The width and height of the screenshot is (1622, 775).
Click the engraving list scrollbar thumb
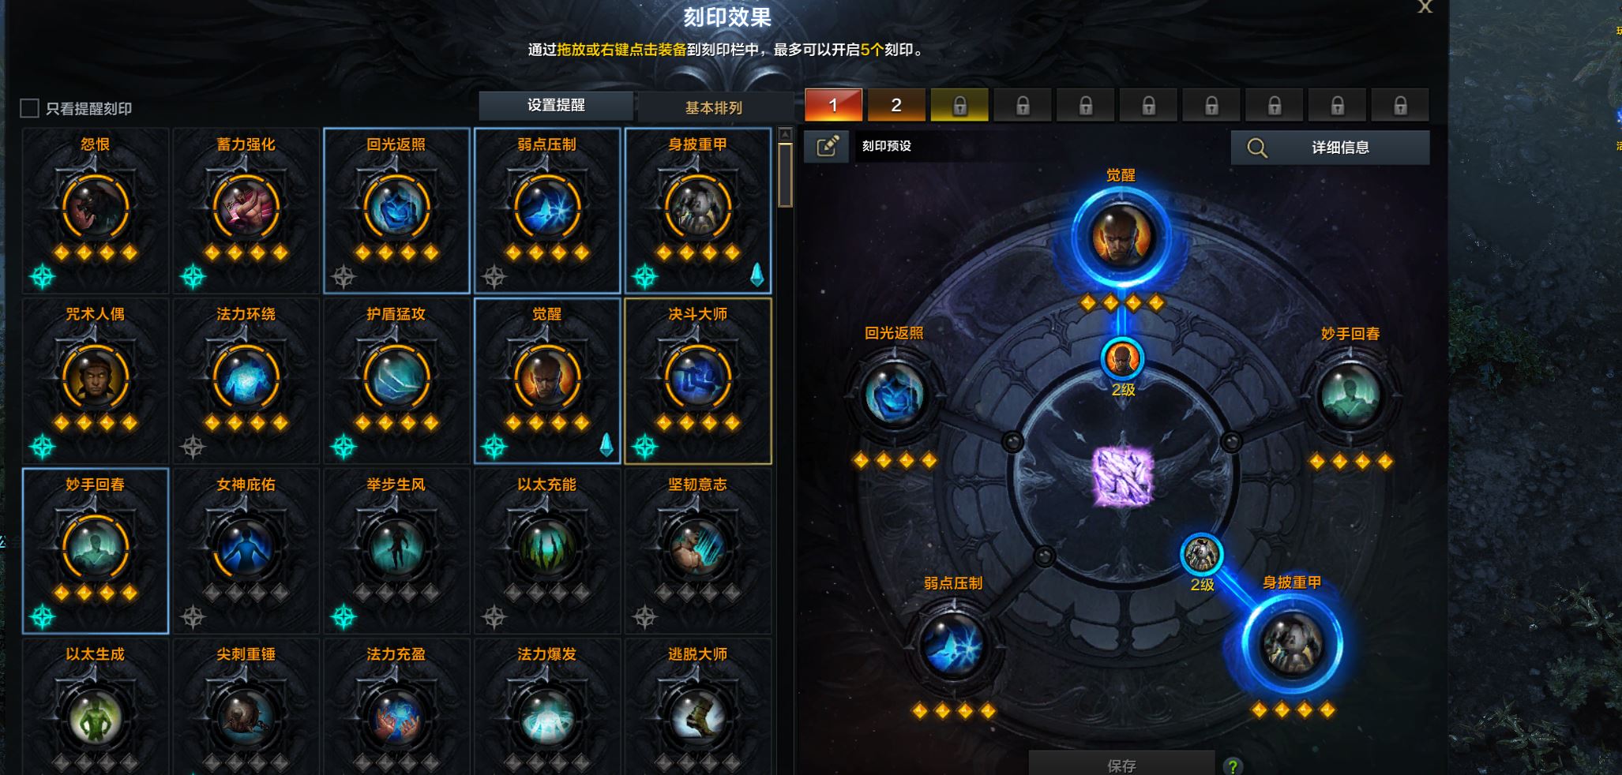[x=785, y=174]
